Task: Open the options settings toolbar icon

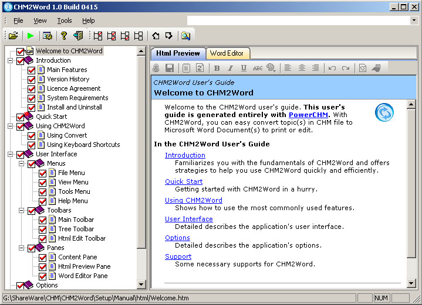Action: tap(48, 36)
